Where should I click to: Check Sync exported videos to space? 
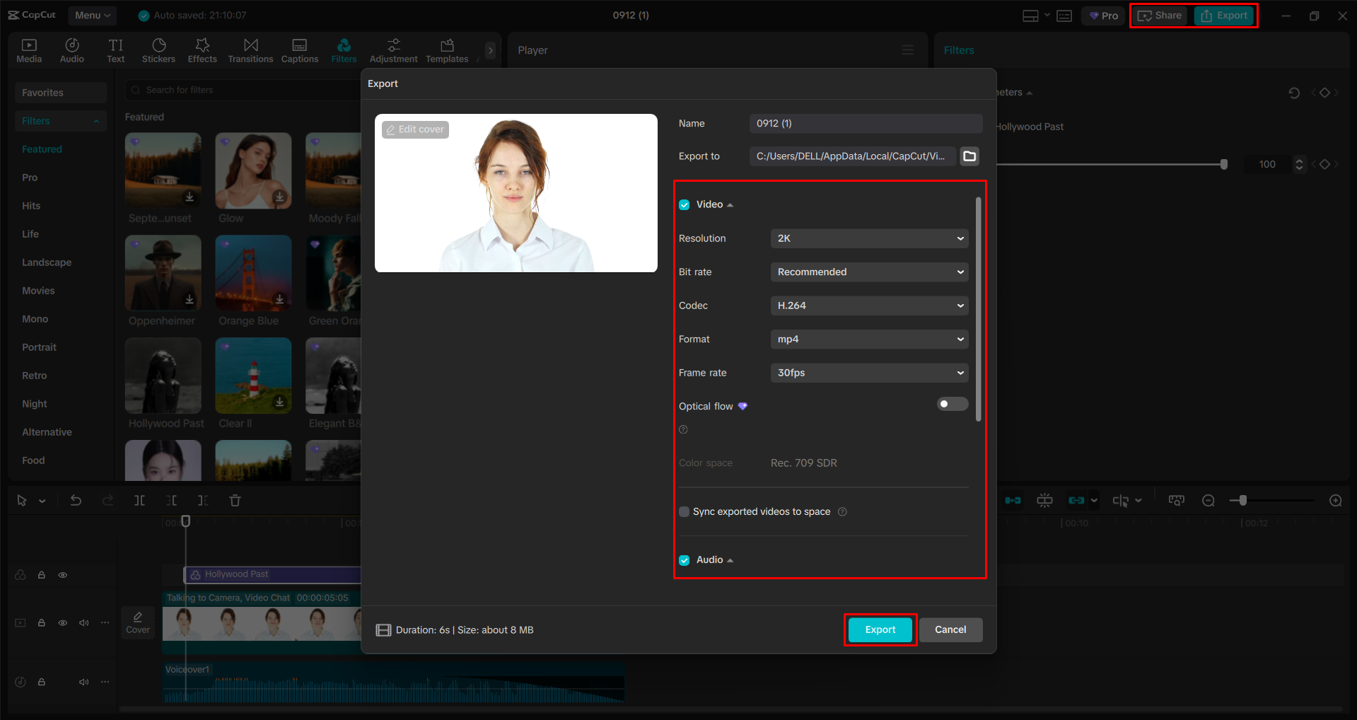tap(684, 511)
